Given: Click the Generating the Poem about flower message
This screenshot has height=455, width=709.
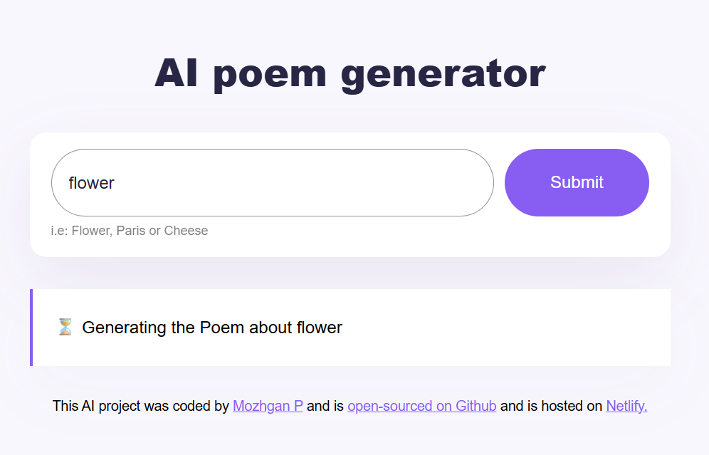Looking at the screenshot, I should tap(211, 327).
